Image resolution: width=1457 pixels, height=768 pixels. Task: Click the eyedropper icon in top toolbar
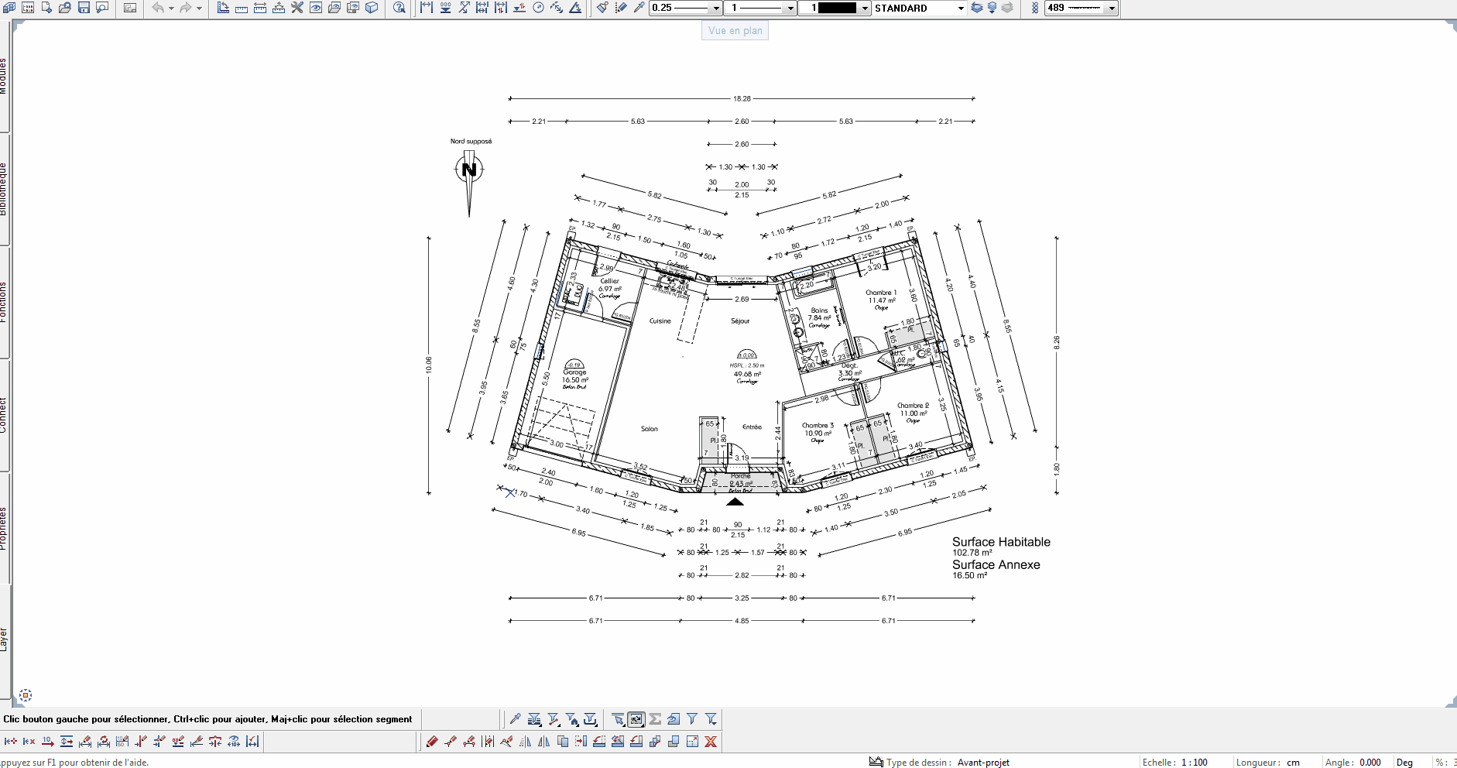[639, 8]
